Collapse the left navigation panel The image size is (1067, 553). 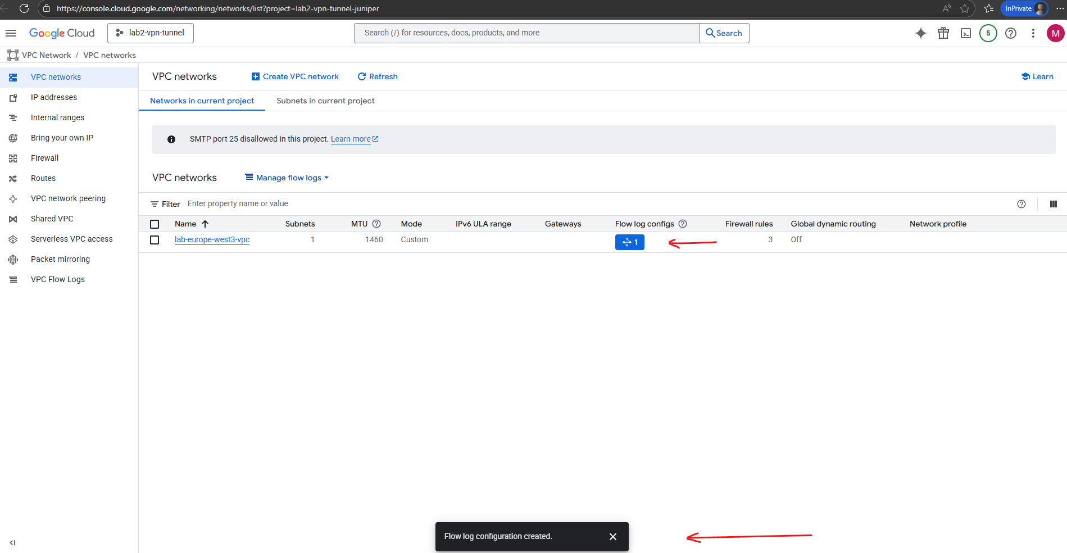pyautogui.click(x=12, y=543)
